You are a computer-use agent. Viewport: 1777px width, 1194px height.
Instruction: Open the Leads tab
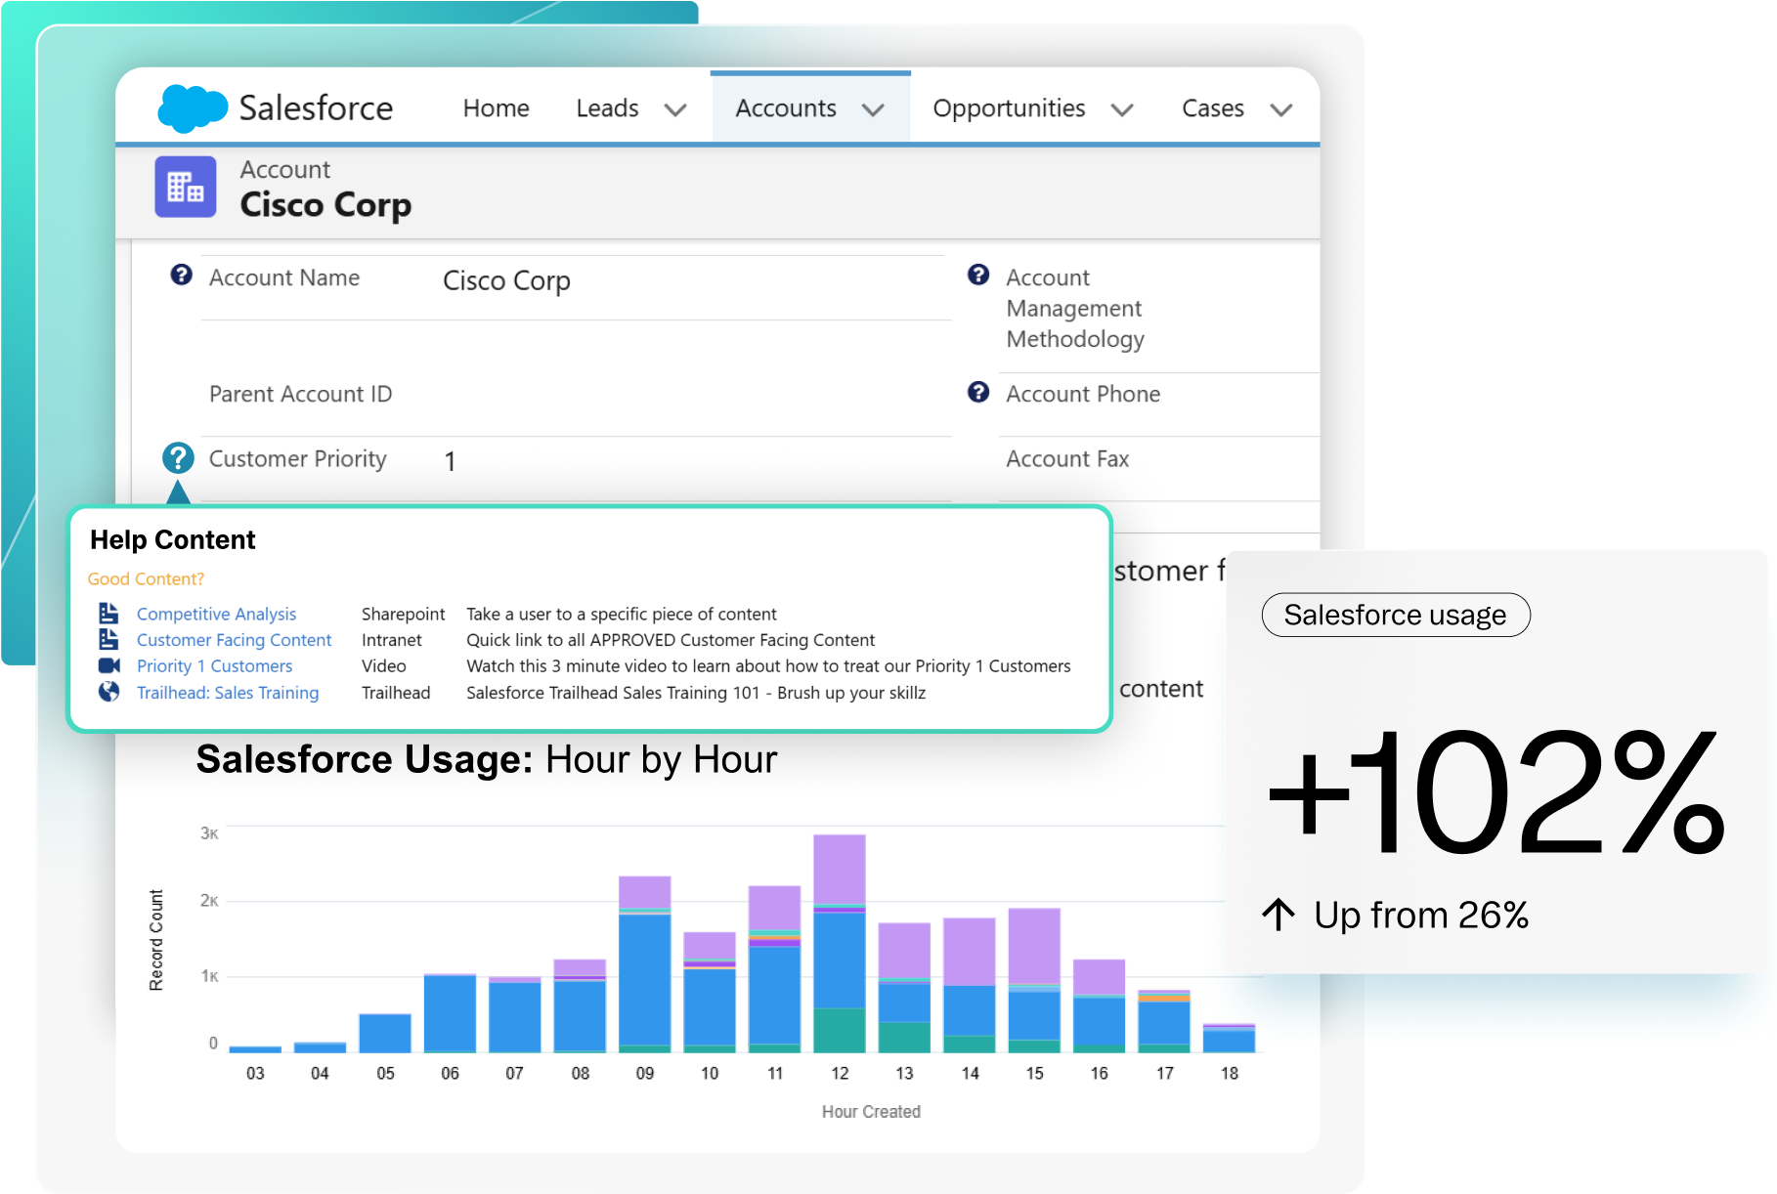(x=607, y=108)
